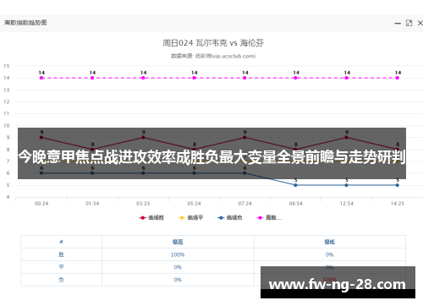Select the blue data point at 08:54

295,185
